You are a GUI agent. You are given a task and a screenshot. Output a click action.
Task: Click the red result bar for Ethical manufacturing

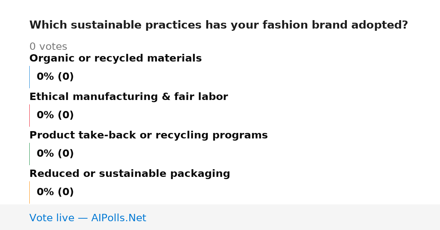pyautogui.click(x=29, y=115)
